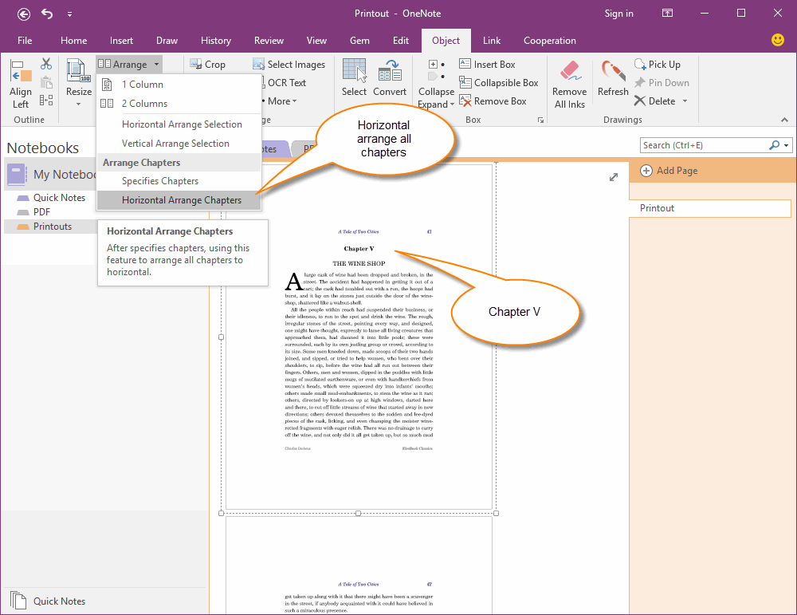797x615 pixels.
Task: Click Collapsible Box button
Action: [x=499, y=82]
